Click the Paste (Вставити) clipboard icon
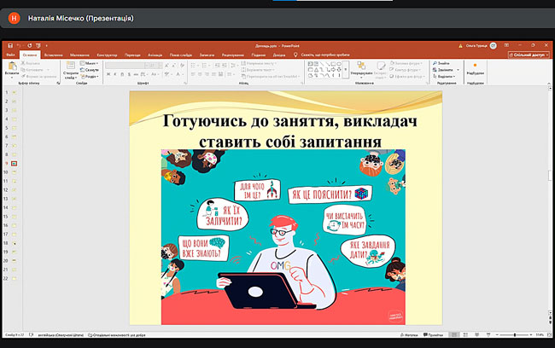Image resolution: width=555 pixels, height=348 pixels. point(11,68)
